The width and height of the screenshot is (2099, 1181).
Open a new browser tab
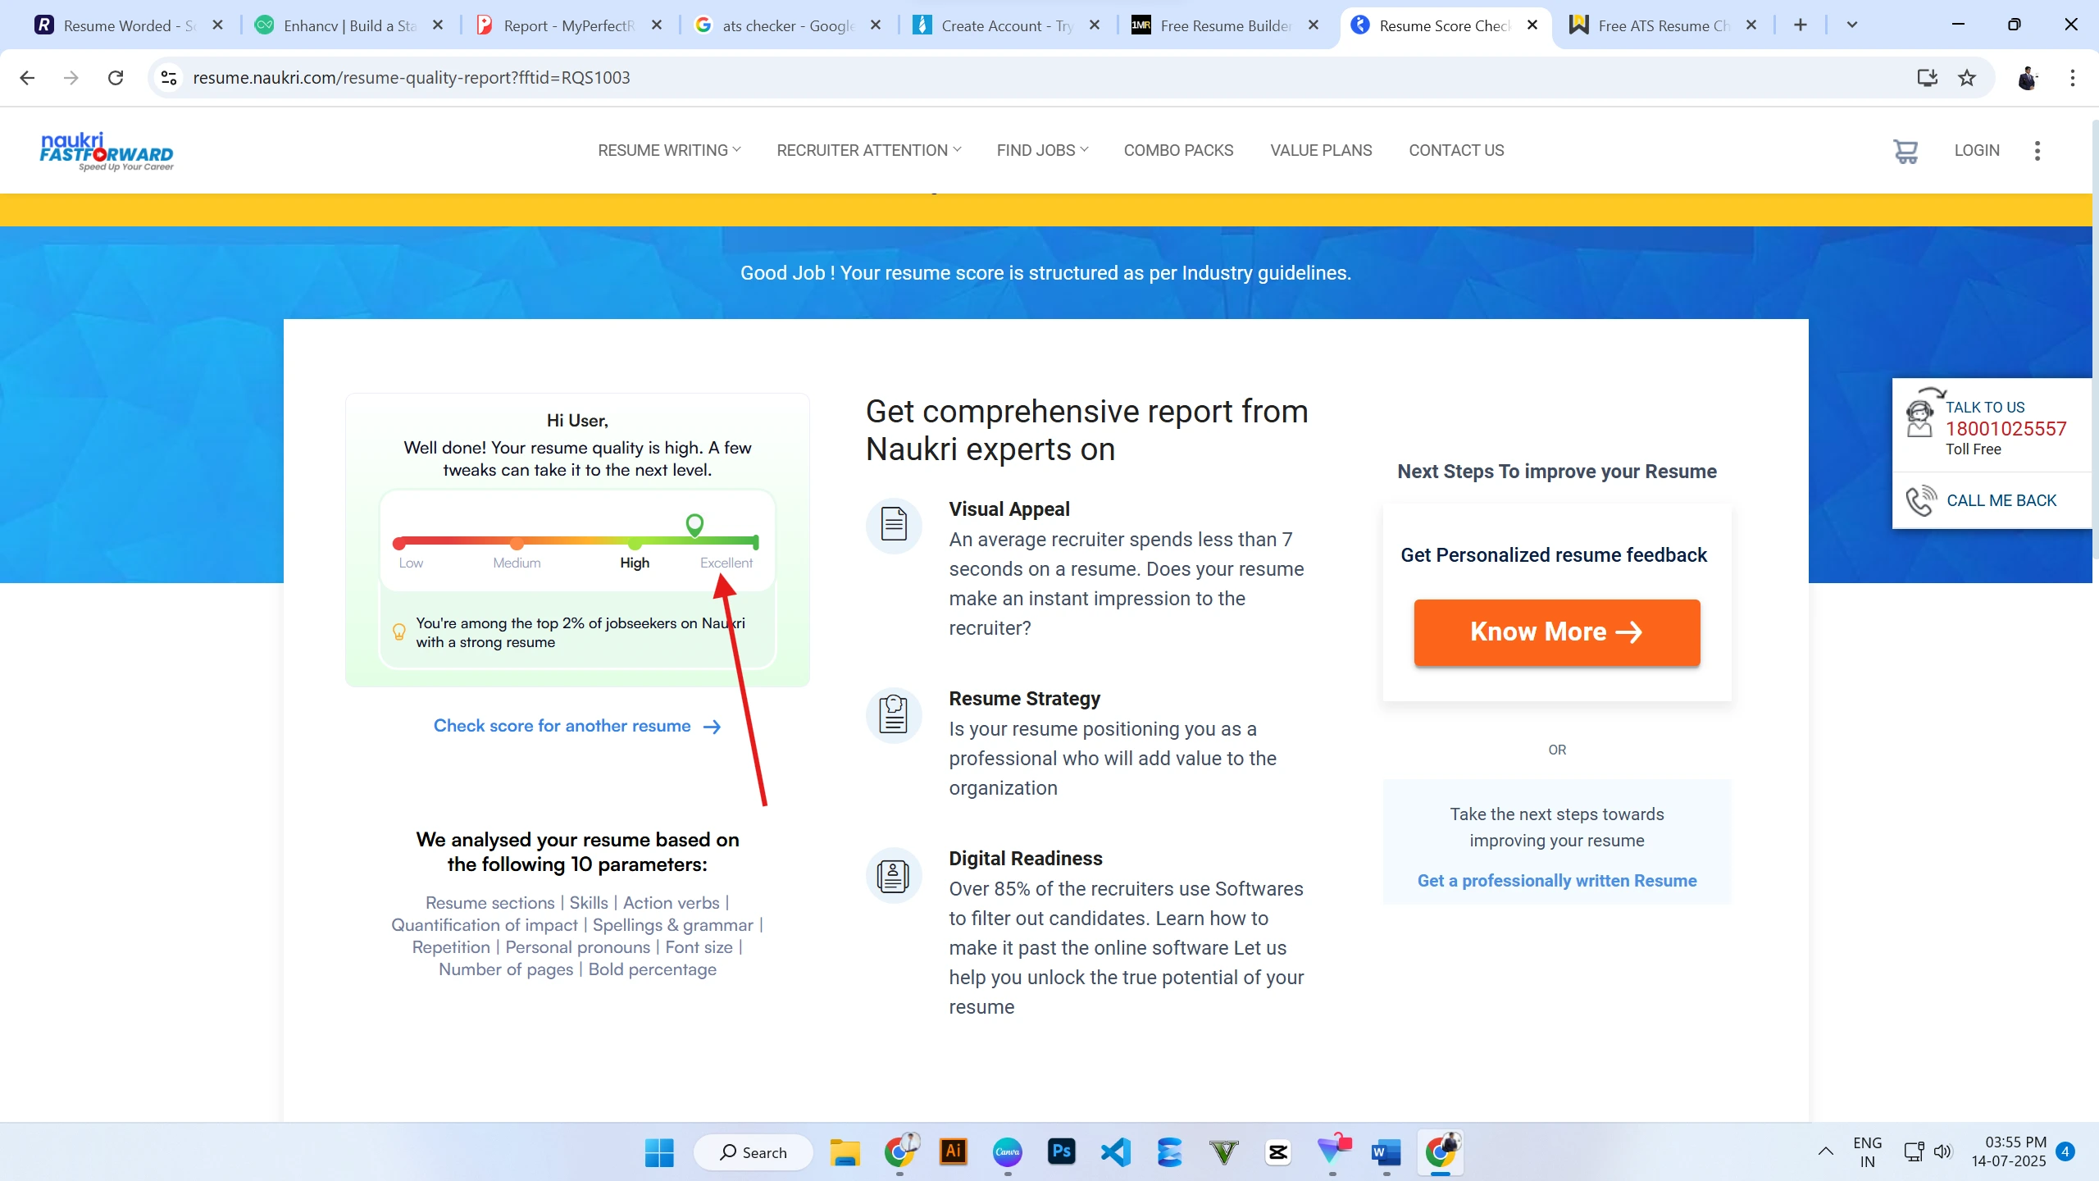(x=1801, y=25)
